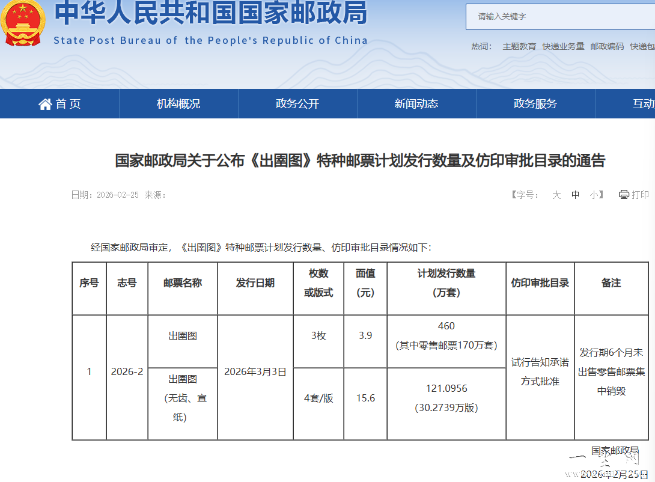
Task: Open the 邮政编码 hot link
Action: pyautogui.click(x=607, y=46)
